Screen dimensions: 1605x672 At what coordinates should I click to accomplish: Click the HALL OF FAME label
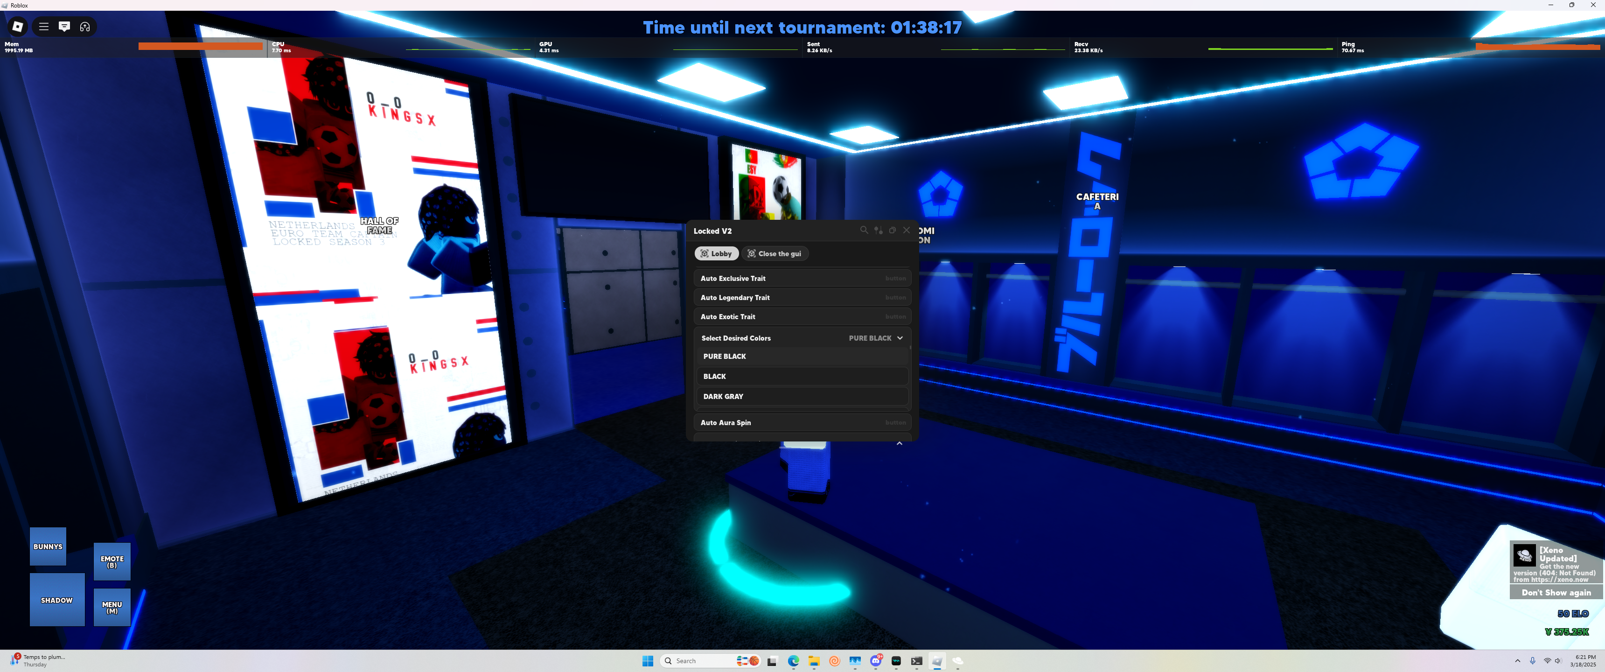pos(379,226)
